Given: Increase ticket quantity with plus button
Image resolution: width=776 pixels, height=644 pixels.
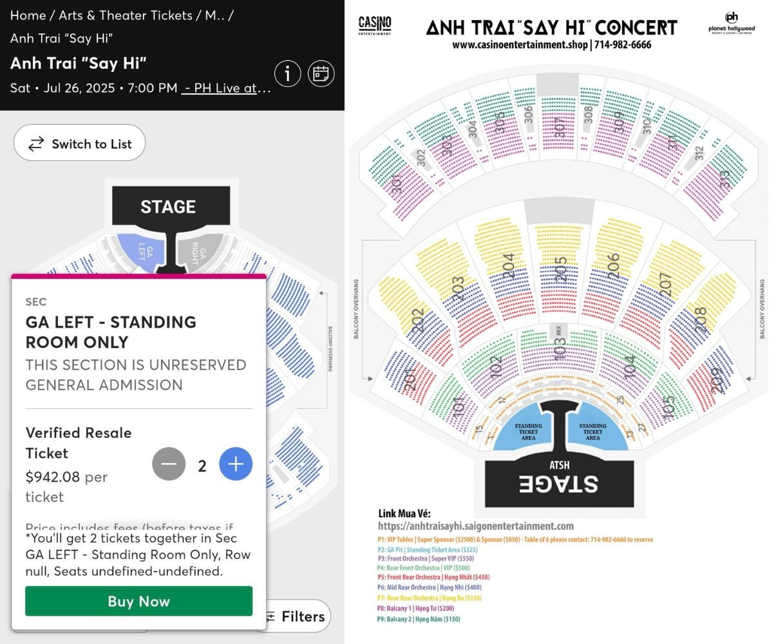Looking at the screenshot, I should 236,464.
